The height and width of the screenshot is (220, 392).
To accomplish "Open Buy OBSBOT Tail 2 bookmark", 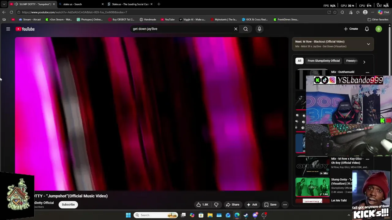I will [121, 20].
